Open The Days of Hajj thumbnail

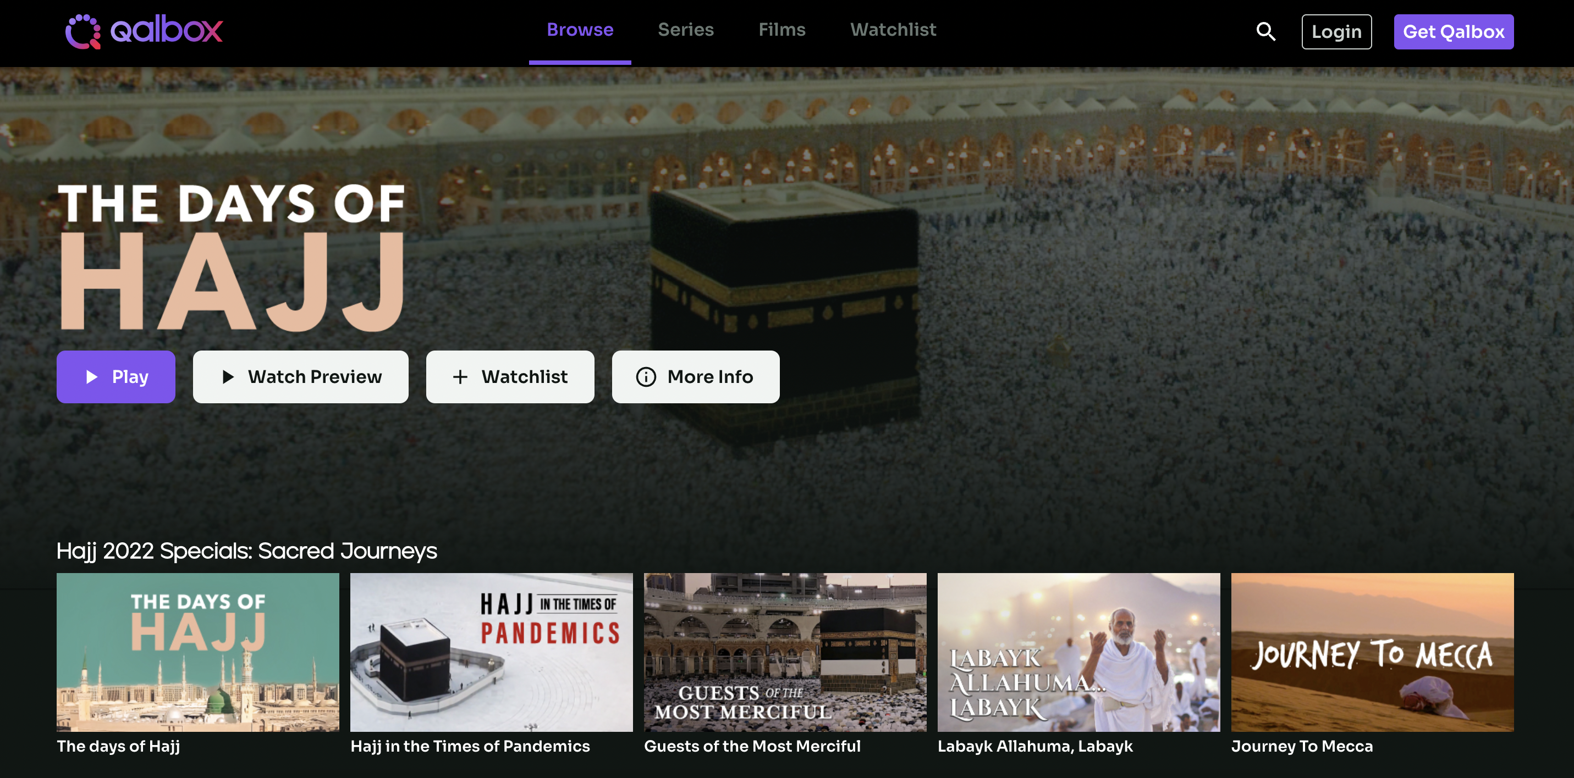click(x=198, y=652)
